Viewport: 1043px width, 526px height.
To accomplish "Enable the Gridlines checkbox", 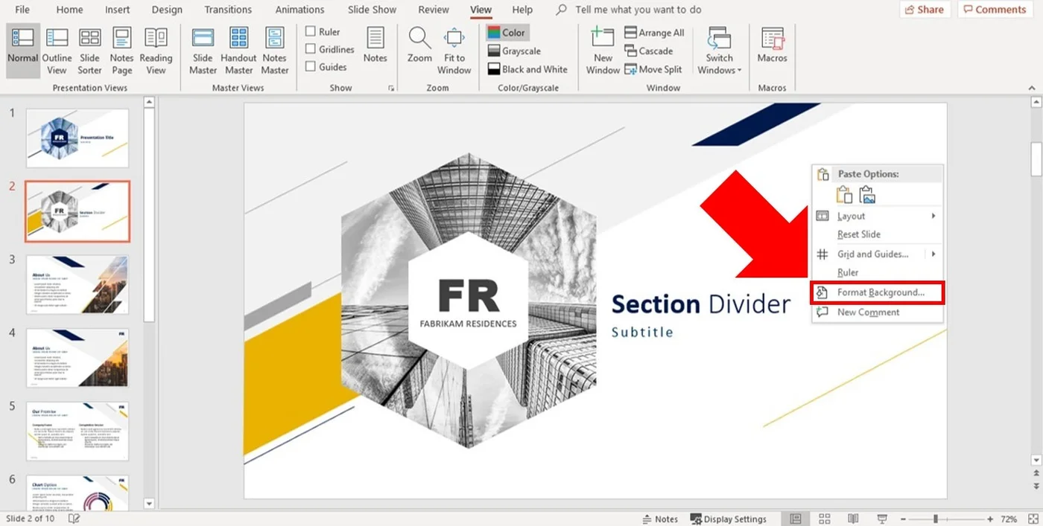I will pos(311,49).
